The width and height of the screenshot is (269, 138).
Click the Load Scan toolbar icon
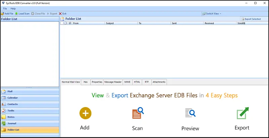[16, 13]
